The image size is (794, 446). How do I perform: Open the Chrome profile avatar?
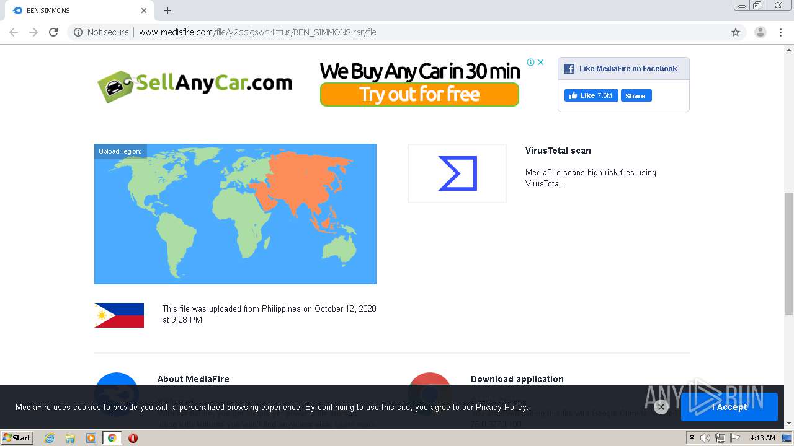coord(761,32)
